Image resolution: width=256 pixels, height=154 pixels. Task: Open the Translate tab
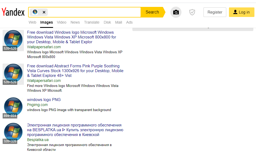click(92, 22)
